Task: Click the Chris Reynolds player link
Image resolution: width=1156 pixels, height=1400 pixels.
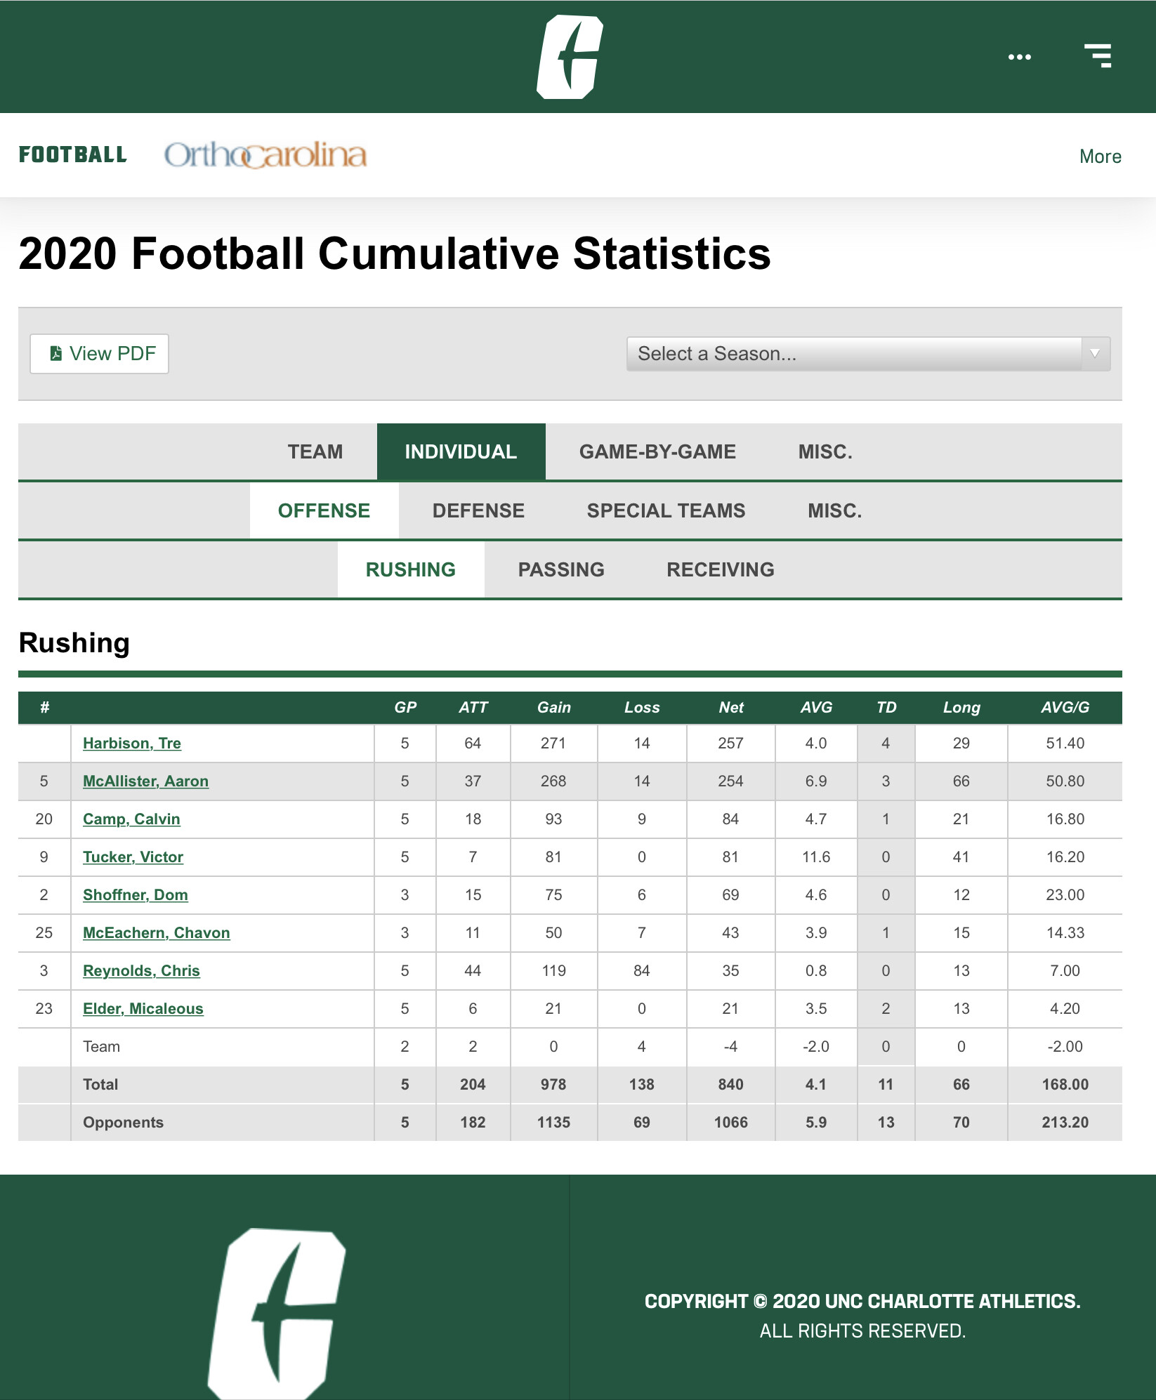Action: pyautogui.click(x=141, y=971)
